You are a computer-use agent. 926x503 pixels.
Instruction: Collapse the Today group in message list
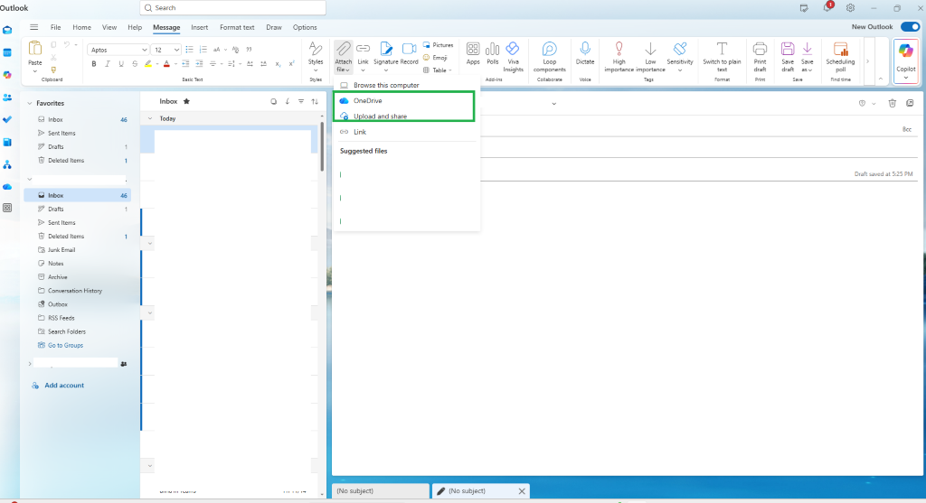pos(150,118)
